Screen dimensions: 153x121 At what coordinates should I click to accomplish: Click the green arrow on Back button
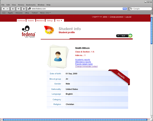pyautogui.click(x=130, y=36)
